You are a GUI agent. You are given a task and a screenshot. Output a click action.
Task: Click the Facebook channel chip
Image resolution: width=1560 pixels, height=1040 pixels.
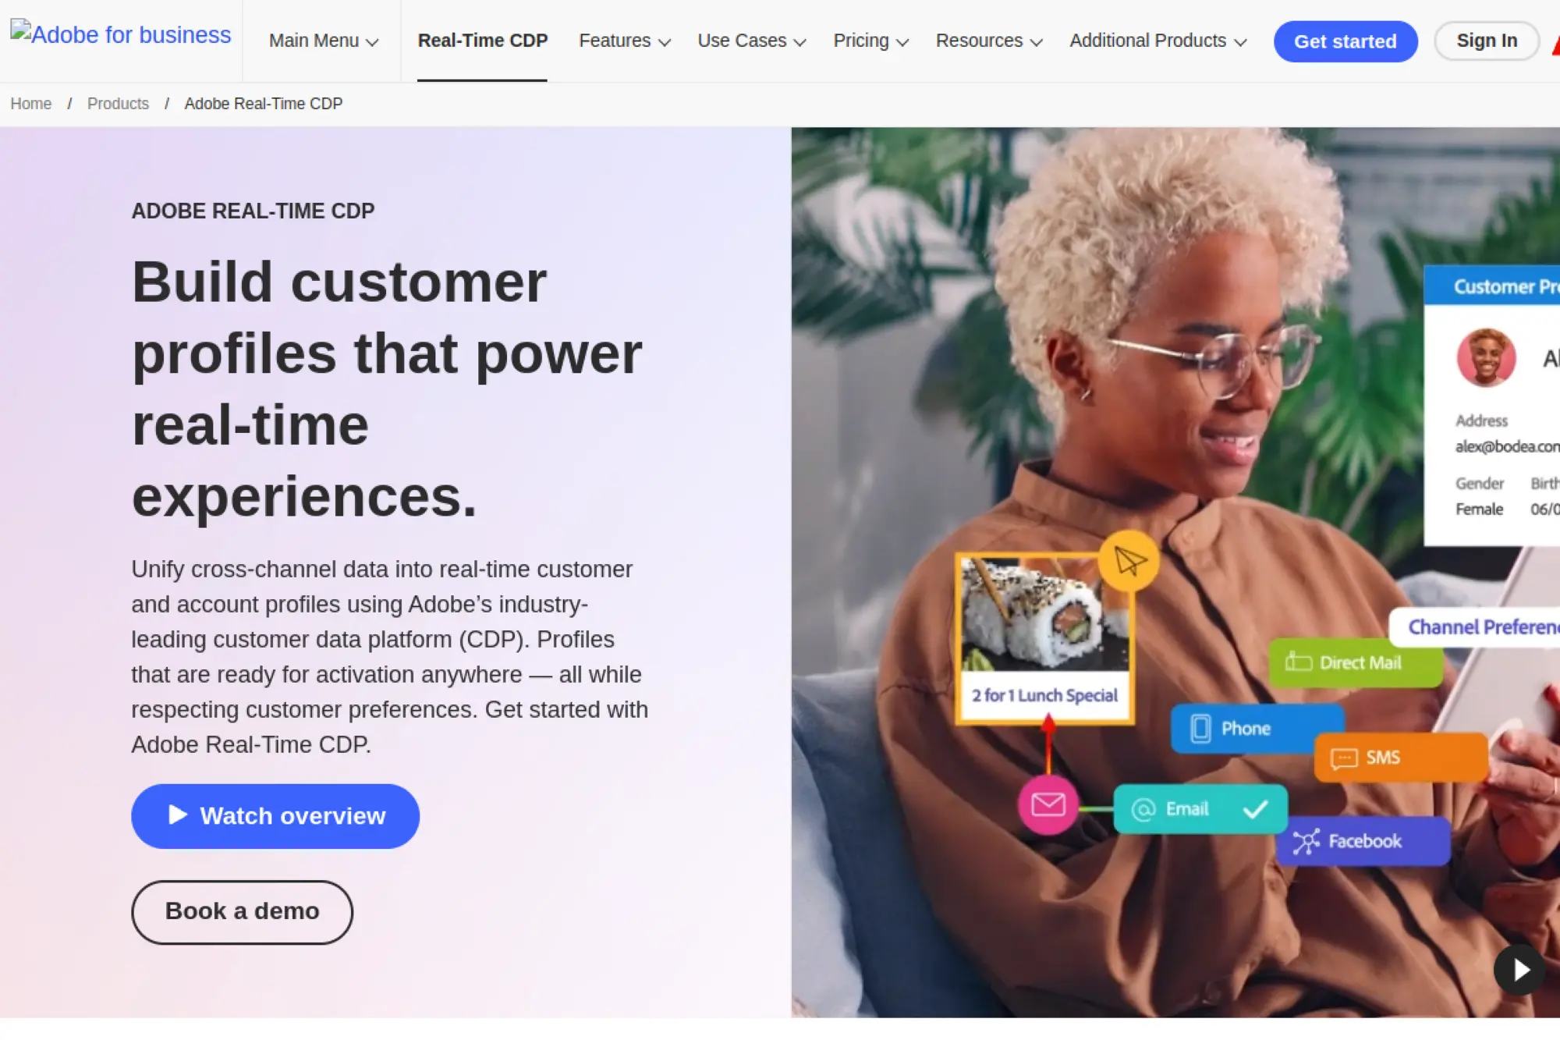pyautogui.click(x=1363, y=841)
